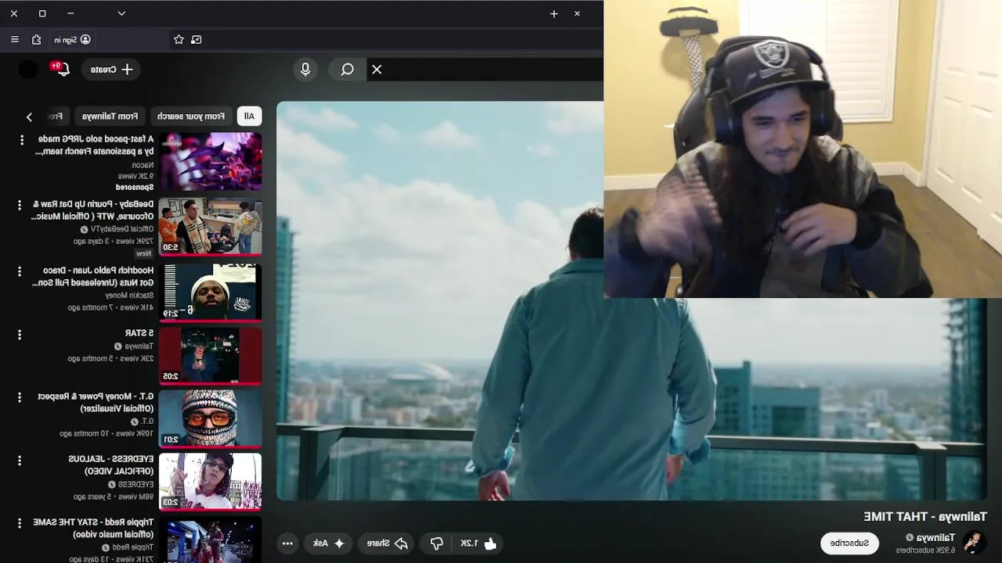
Task: Click the G.T. Money Power & Respect title
Action: pos(96,402)
